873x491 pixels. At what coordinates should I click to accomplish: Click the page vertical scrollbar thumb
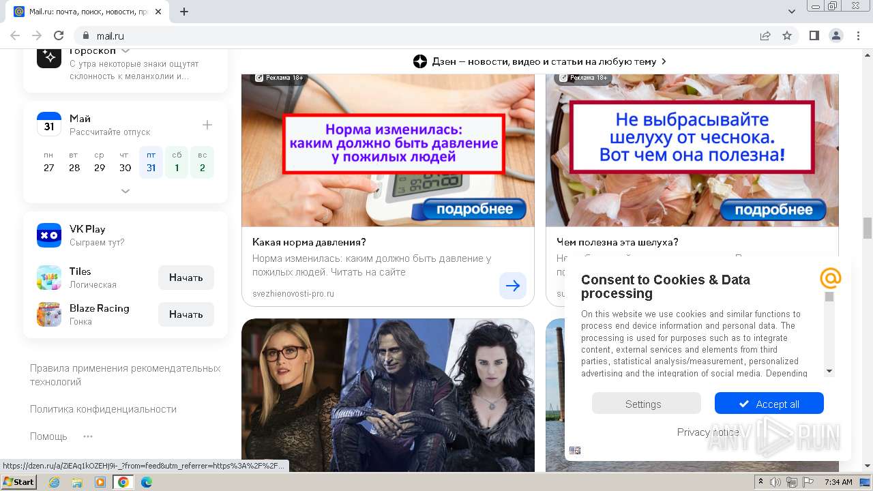coord(868,228)
